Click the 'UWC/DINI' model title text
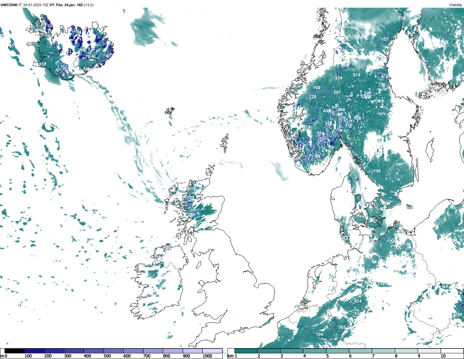The height and width of the screenshot is (359, 464). (x=9, y=5)
